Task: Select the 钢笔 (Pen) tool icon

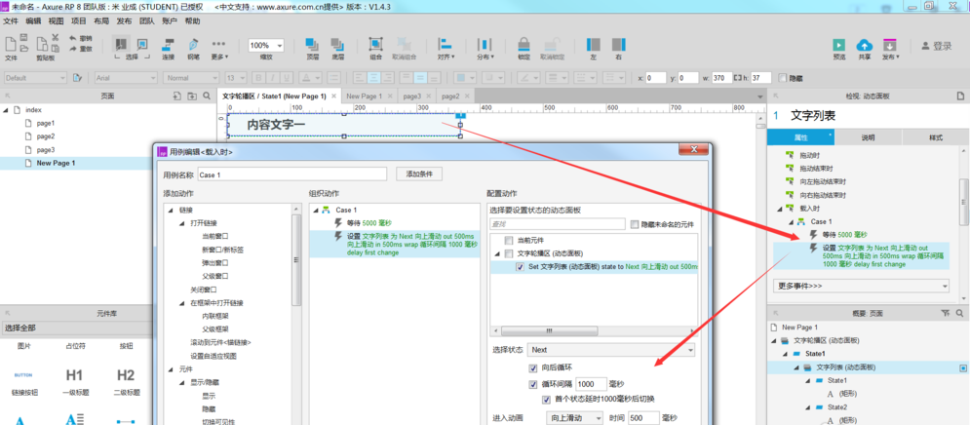Action: click(x=193, y=45)
